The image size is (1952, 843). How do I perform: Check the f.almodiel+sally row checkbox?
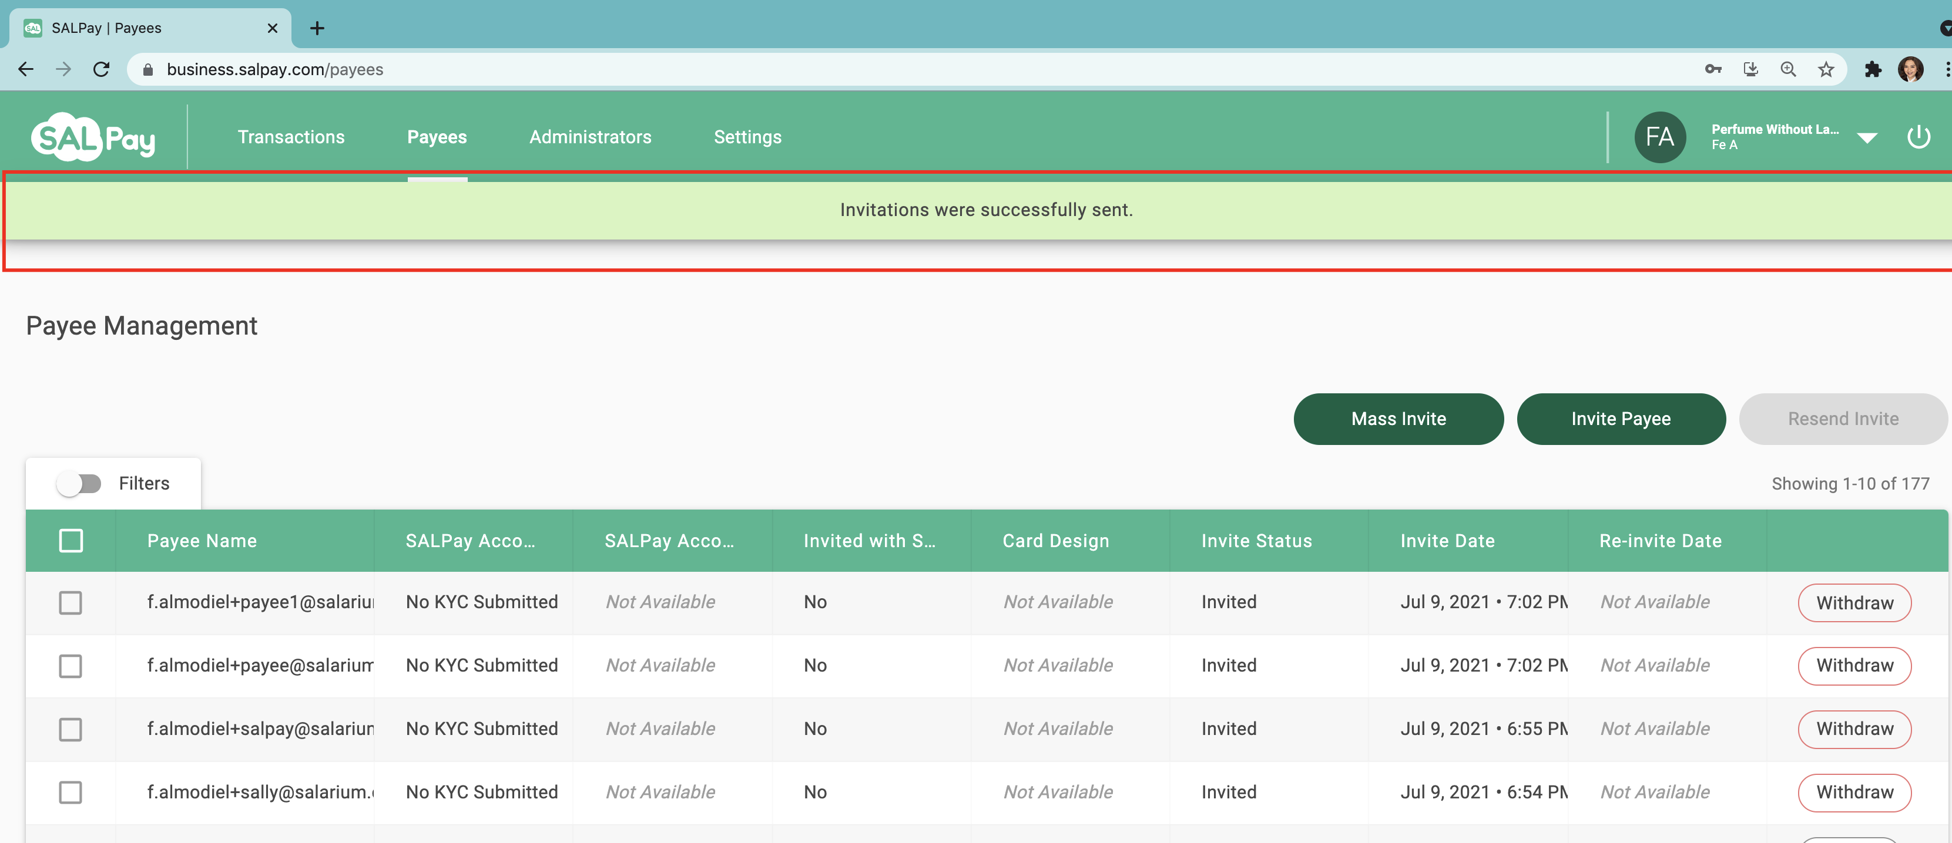point(71,793)
